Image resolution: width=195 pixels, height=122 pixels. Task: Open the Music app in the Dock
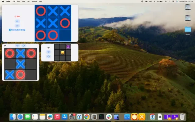tap(57, 117)
